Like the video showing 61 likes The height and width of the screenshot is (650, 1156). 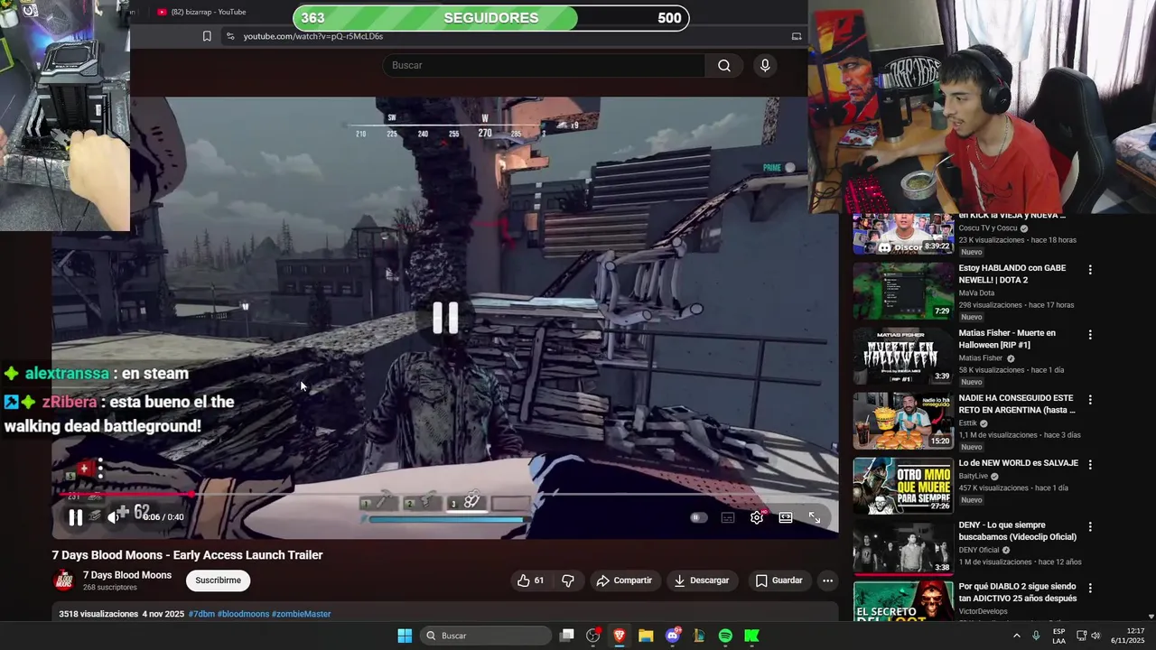pos(530,580)
